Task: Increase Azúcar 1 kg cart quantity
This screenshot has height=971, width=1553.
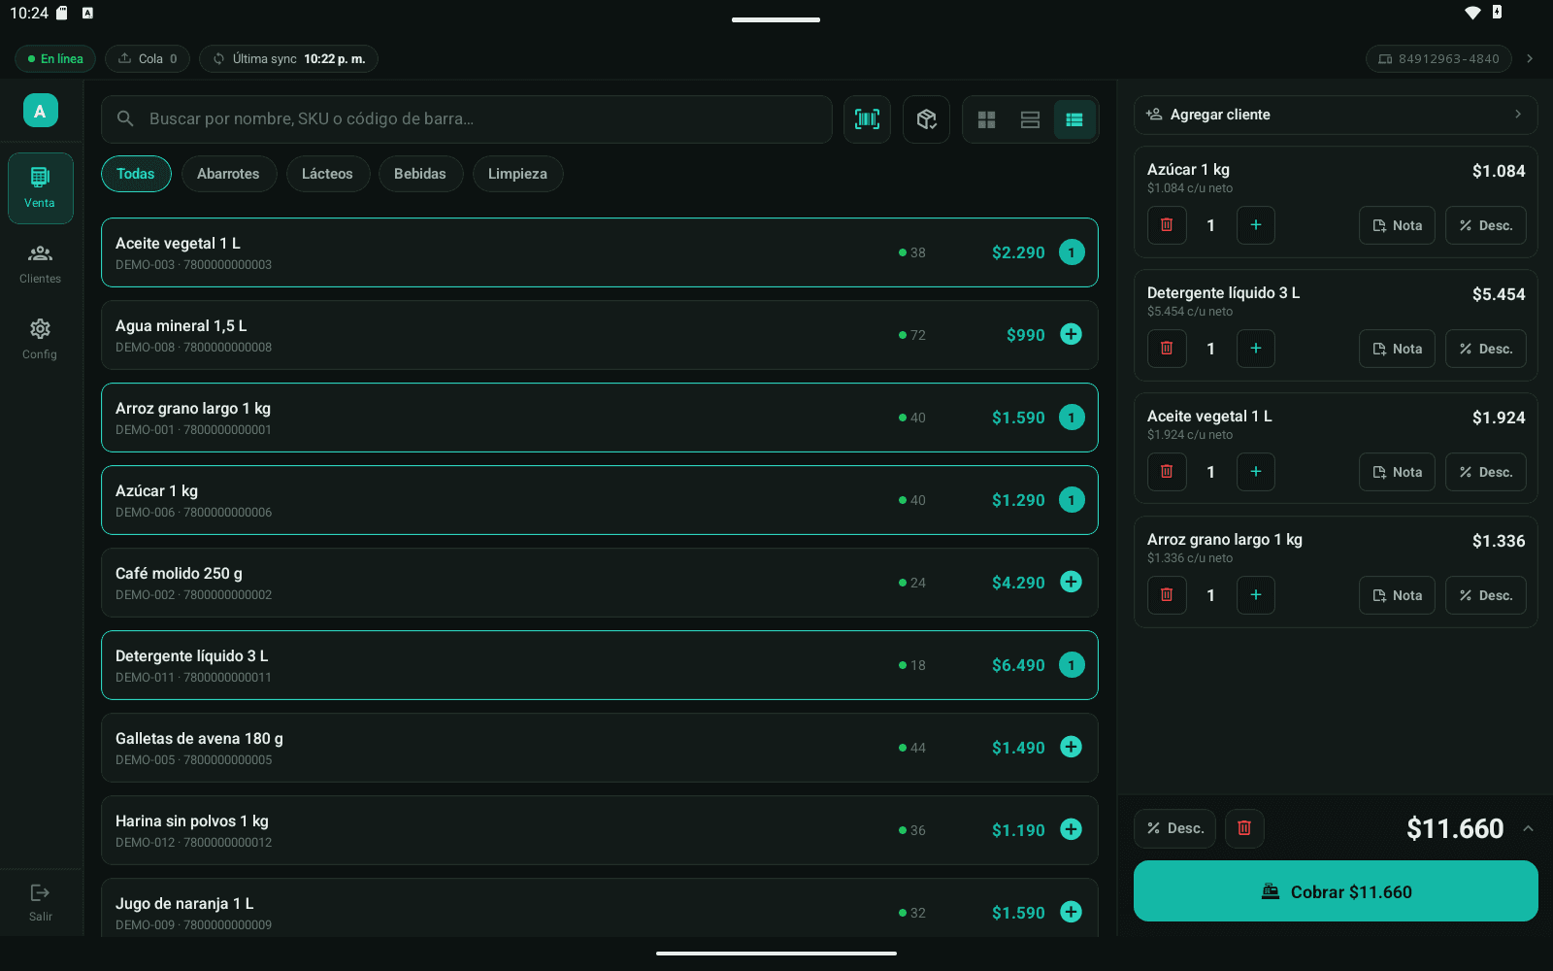Action: 1256,225
